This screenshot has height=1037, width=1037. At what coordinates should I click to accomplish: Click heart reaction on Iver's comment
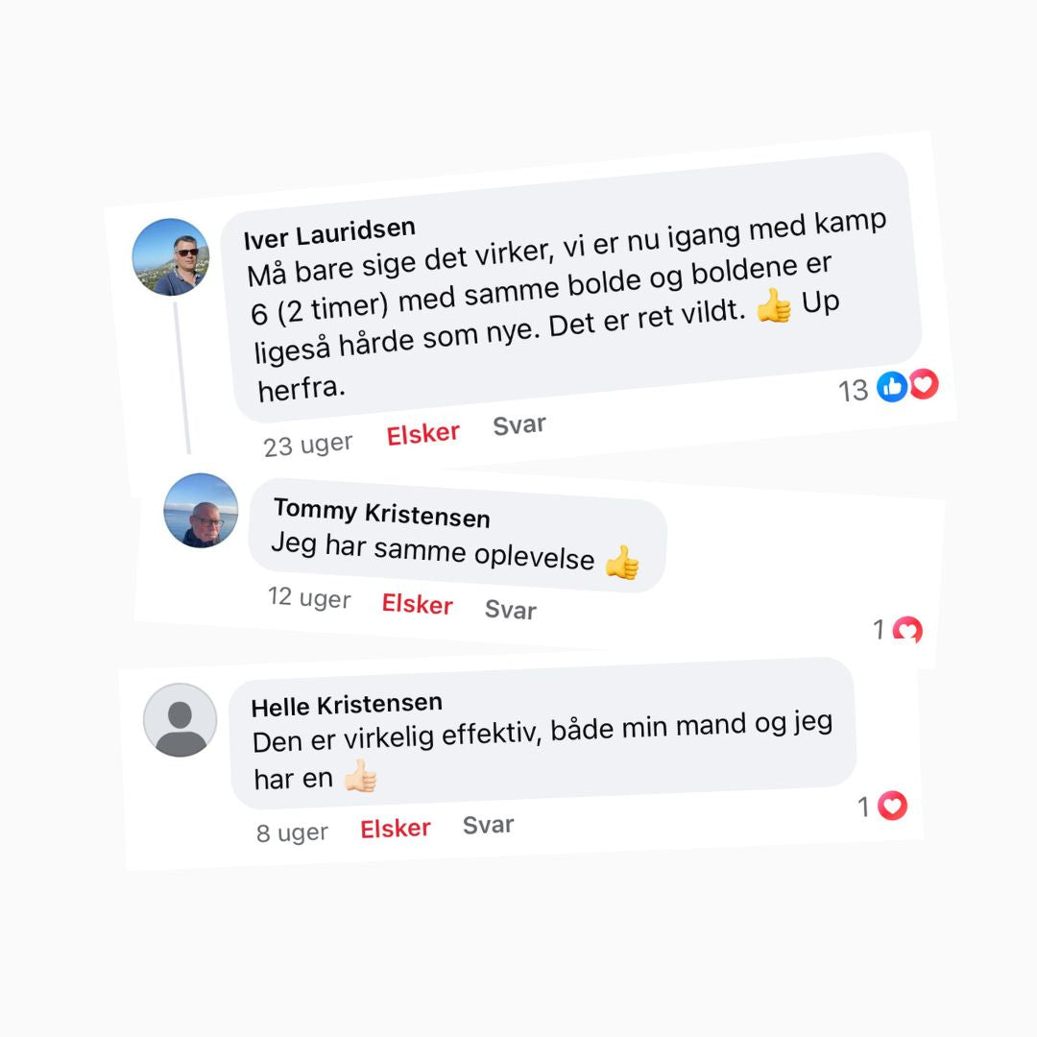pyautogui.click(x=924, y=383)
